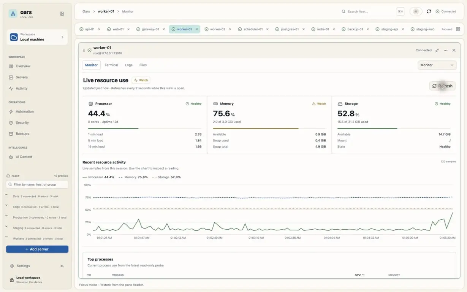Open the Files tab

pos(143,65)
